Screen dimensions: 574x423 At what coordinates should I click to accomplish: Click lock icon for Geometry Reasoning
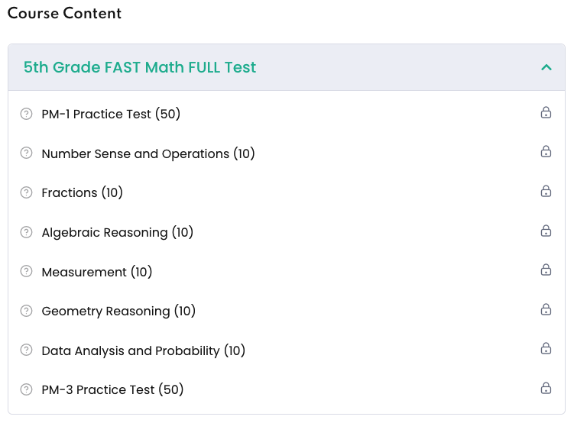click(546, 310)
